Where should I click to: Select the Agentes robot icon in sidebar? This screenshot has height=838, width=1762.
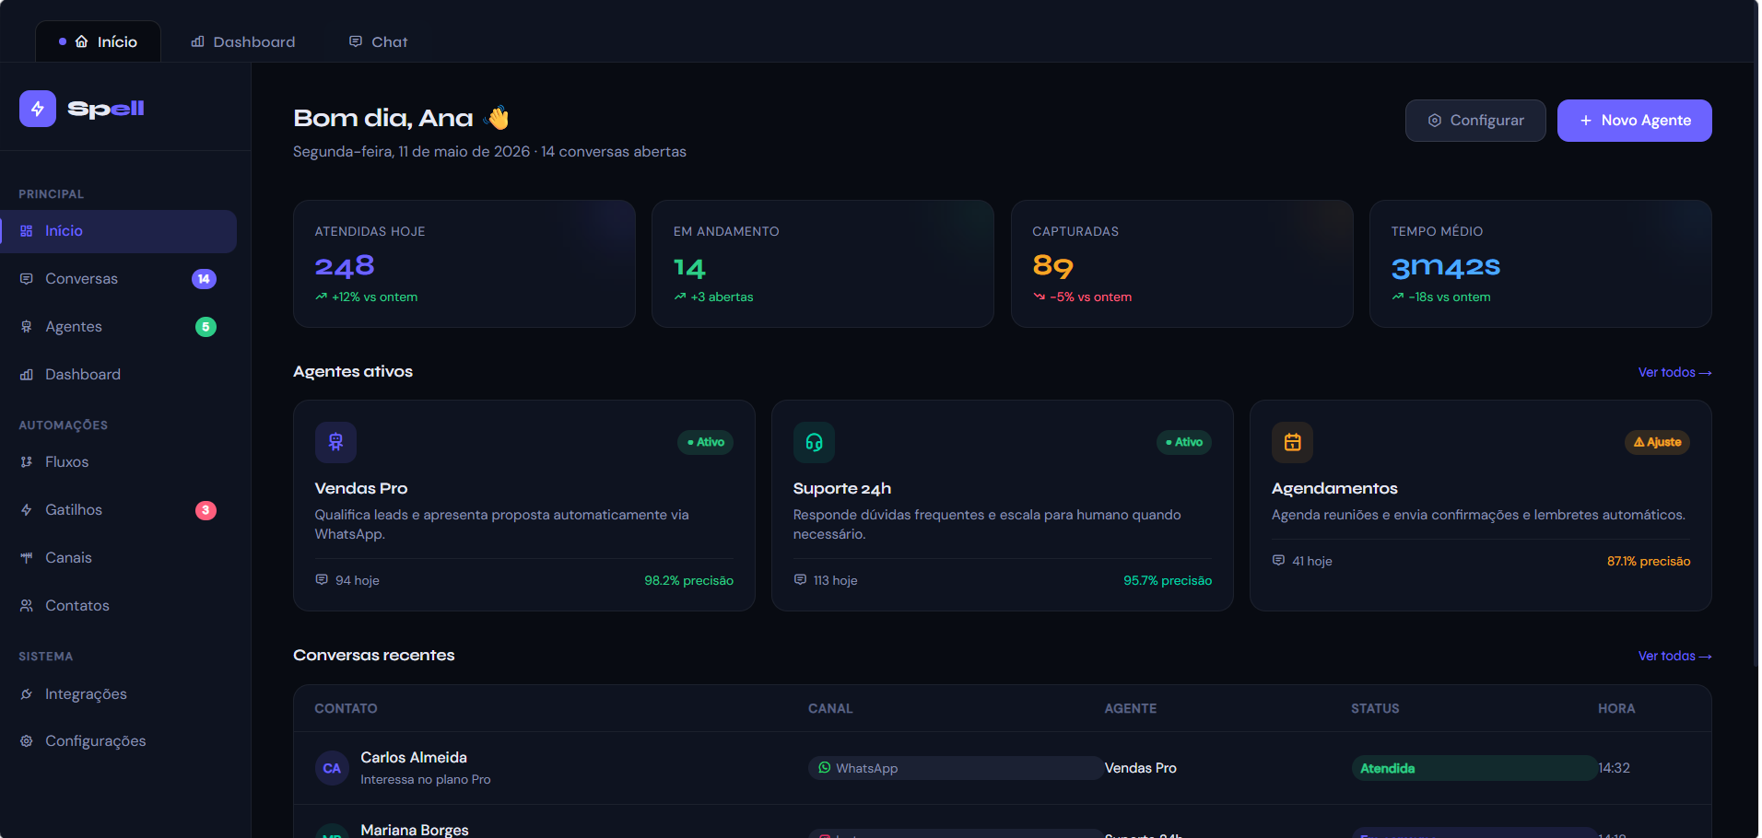[x=27, y=327]
